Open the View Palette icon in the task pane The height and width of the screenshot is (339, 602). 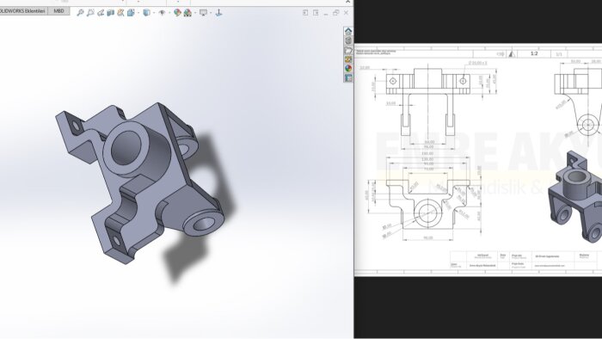pos(348,59)
